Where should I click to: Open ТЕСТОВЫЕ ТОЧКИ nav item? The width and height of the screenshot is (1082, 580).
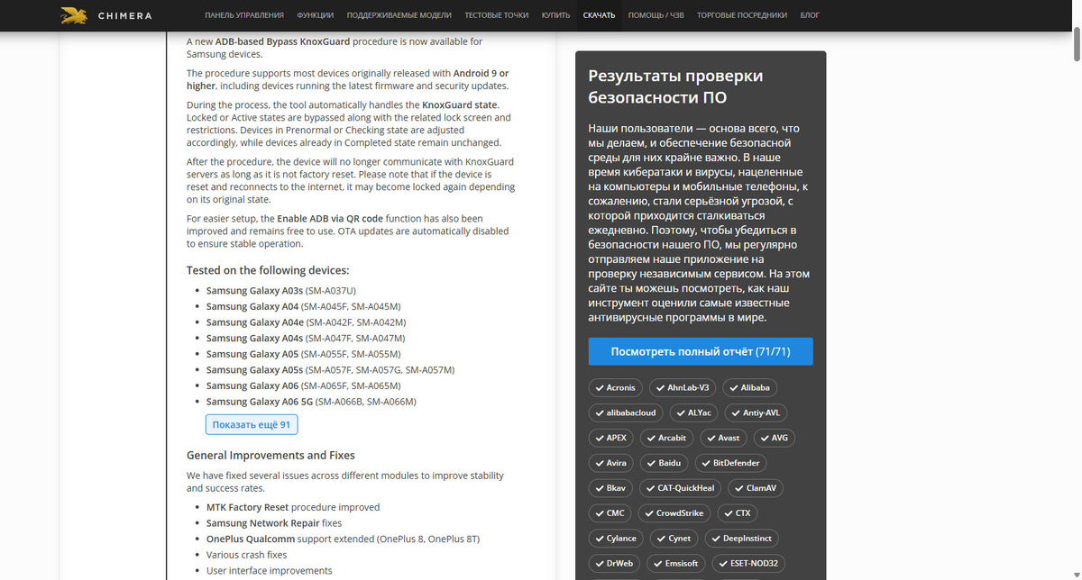[497, 15]
